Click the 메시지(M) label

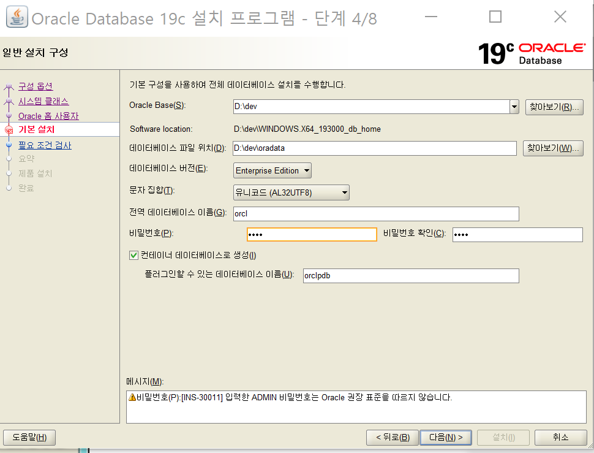pyautogui.click(x=145, y=382)
